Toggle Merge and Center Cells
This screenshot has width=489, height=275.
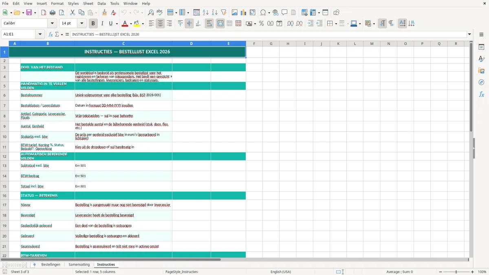click(220, 24)
